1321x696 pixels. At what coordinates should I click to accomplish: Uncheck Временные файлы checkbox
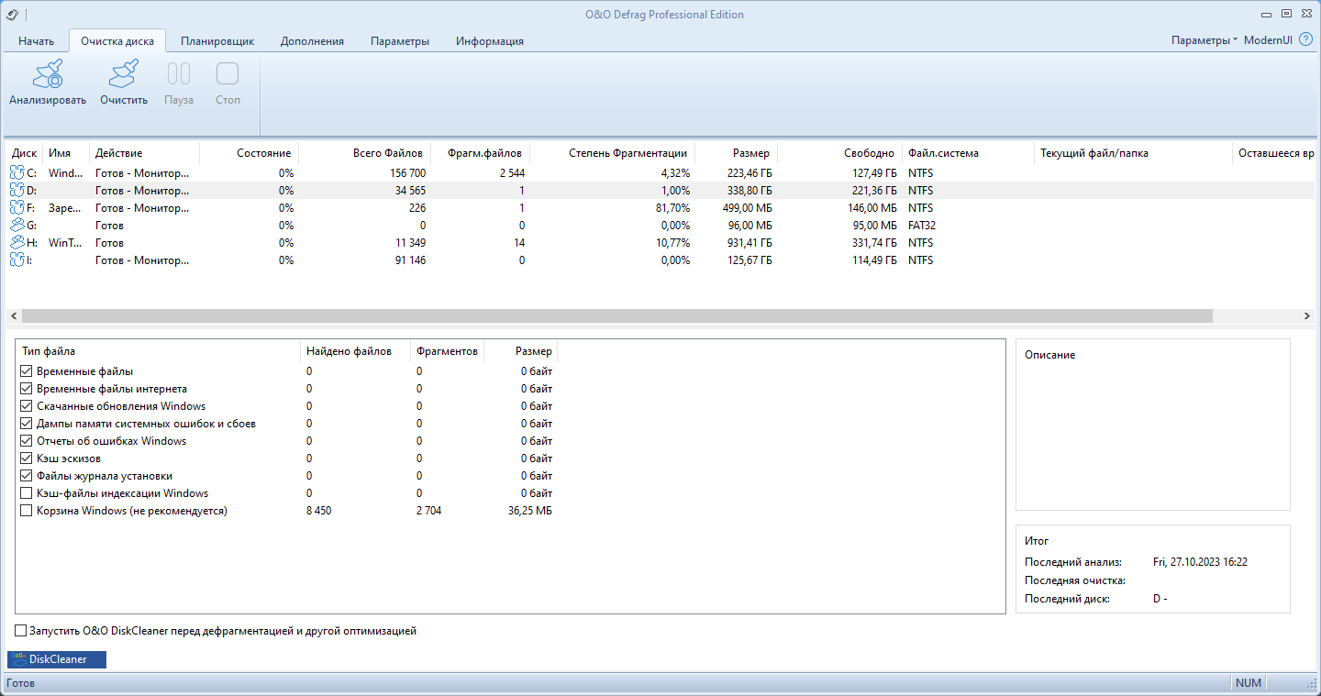[26, 371]
